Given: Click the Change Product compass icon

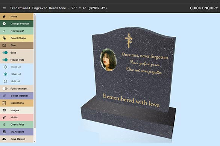Looking at the screenshot, I should [4, 24].
